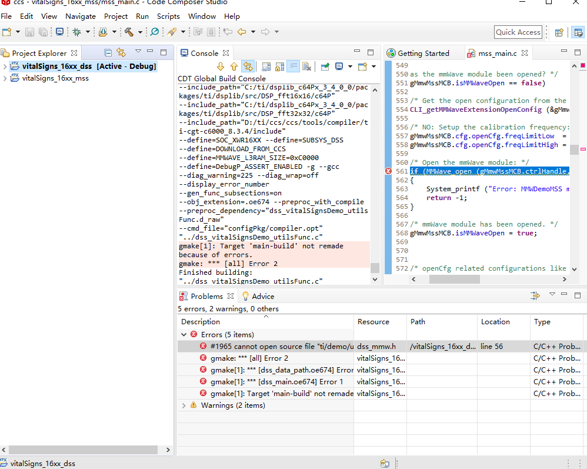The image size is (587, 469).
Task: Click the Build hammer icon
Action: click(129, 32)
